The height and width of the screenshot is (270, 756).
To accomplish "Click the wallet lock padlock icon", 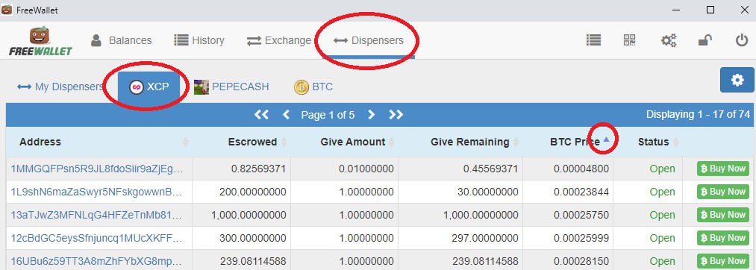I will 705,40.
